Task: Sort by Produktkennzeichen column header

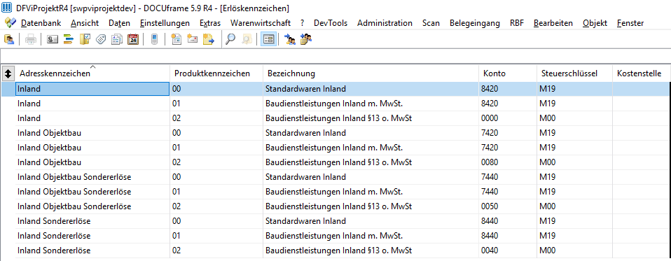Action: (216, 73)
